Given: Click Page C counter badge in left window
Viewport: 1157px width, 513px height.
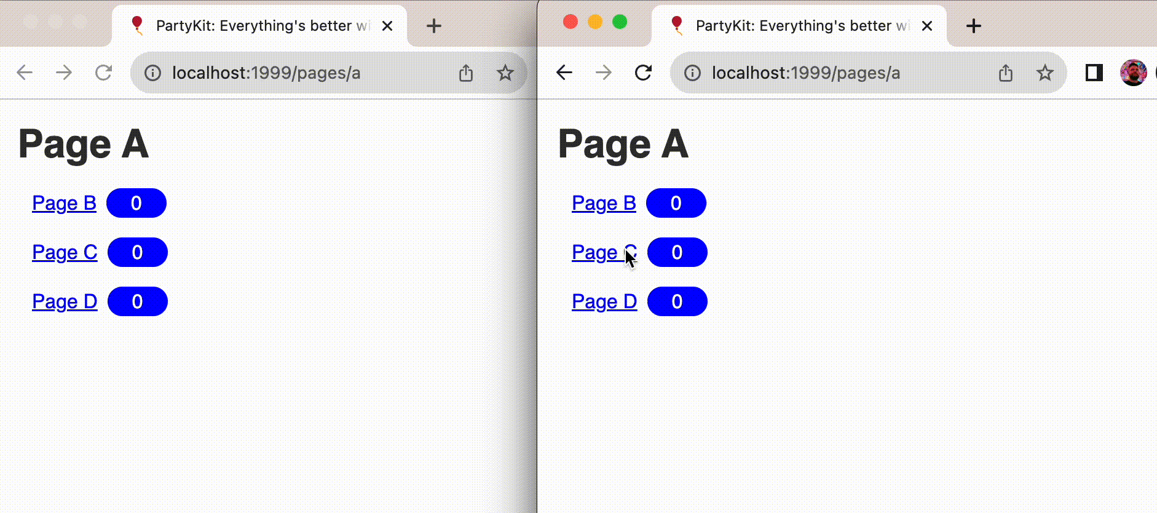Looking at the screenshot, I should (x=138, y=252).
